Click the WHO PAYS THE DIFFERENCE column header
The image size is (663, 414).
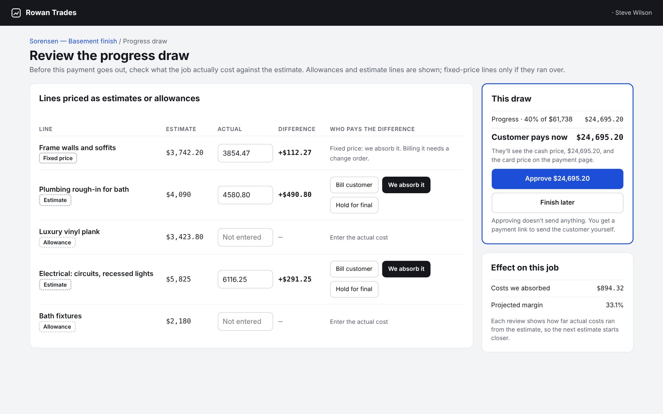(372, 129)
